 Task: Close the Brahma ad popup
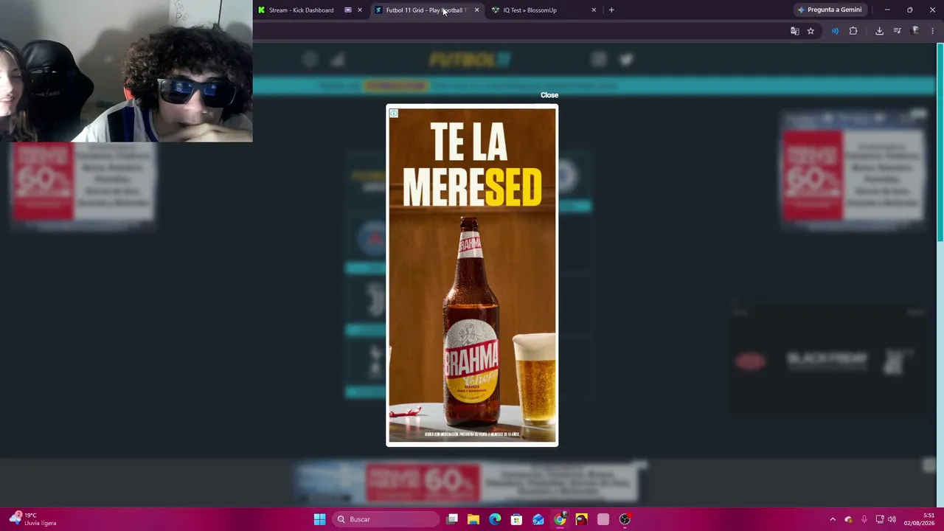549,95
